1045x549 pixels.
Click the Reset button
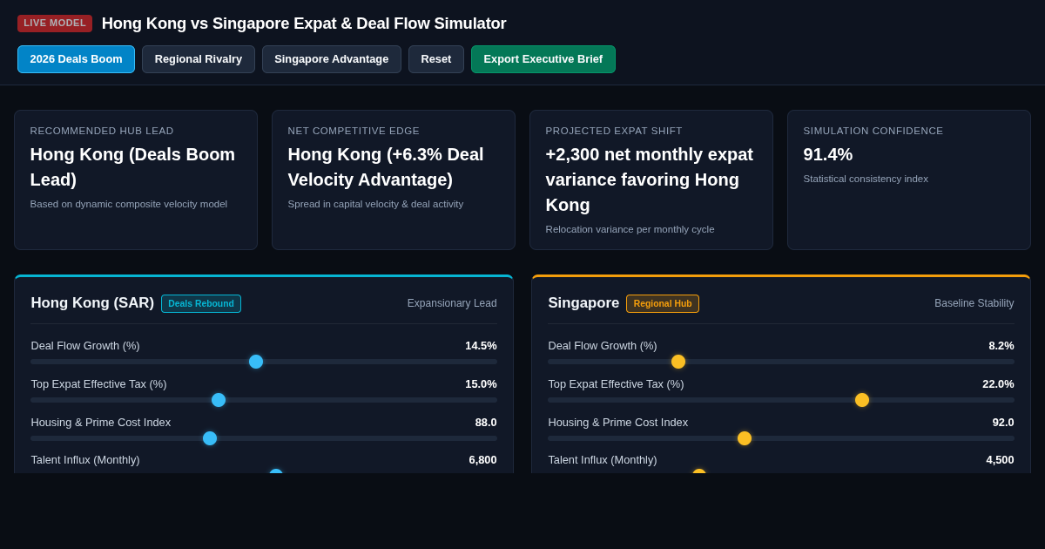coord(436,59)
